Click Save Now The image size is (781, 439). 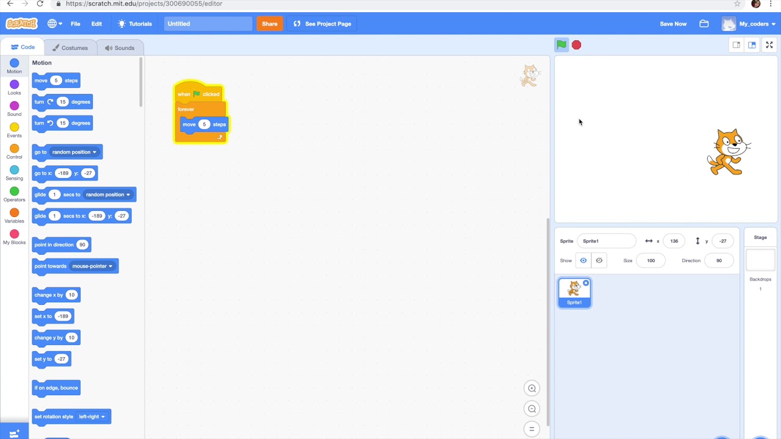coord(673,24)
